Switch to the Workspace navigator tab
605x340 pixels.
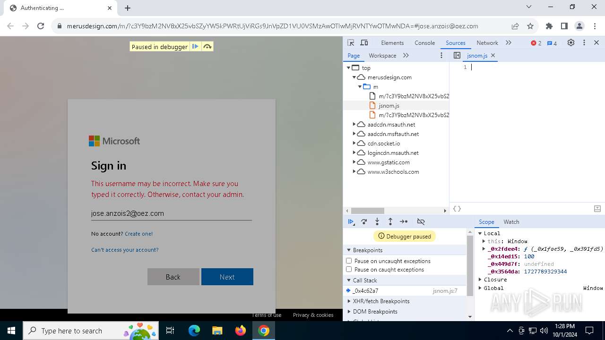(x=382, y=55)
